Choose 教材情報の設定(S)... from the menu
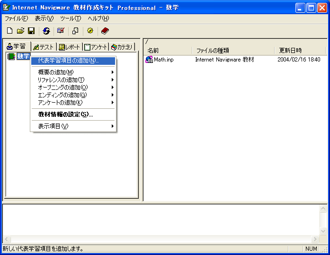The height and width of the screenshot is (255, 330). pyautogui.click(x=73, y=114)
